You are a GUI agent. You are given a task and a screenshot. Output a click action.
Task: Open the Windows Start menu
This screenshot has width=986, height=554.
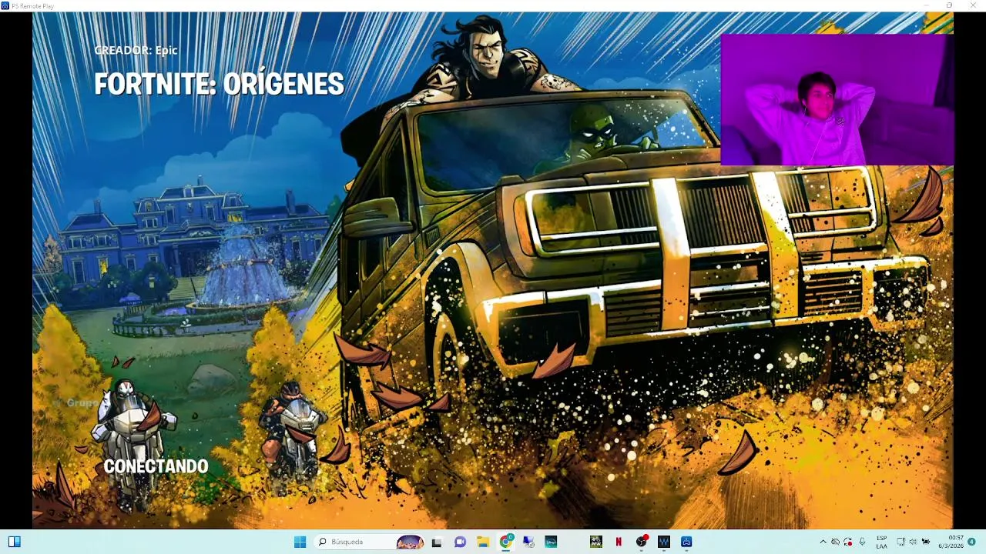coord(300,542)
